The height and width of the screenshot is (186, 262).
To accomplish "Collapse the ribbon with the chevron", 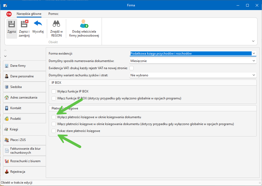I will point(253,41).
